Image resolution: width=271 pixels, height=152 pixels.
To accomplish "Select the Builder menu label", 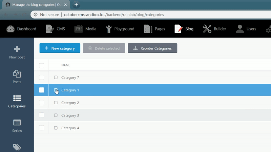I will 220,29.
